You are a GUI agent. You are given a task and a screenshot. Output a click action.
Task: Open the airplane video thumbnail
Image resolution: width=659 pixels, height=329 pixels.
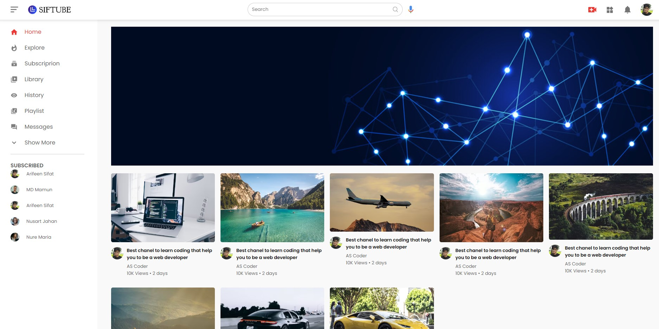coord(382,202)
